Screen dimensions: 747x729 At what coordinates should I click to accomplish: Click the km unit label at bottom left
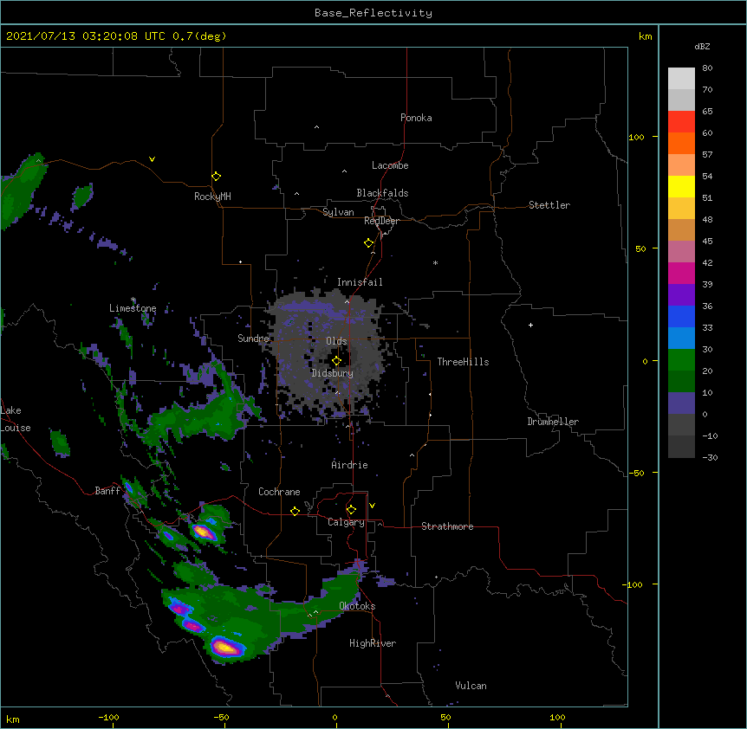pos(13,719)
